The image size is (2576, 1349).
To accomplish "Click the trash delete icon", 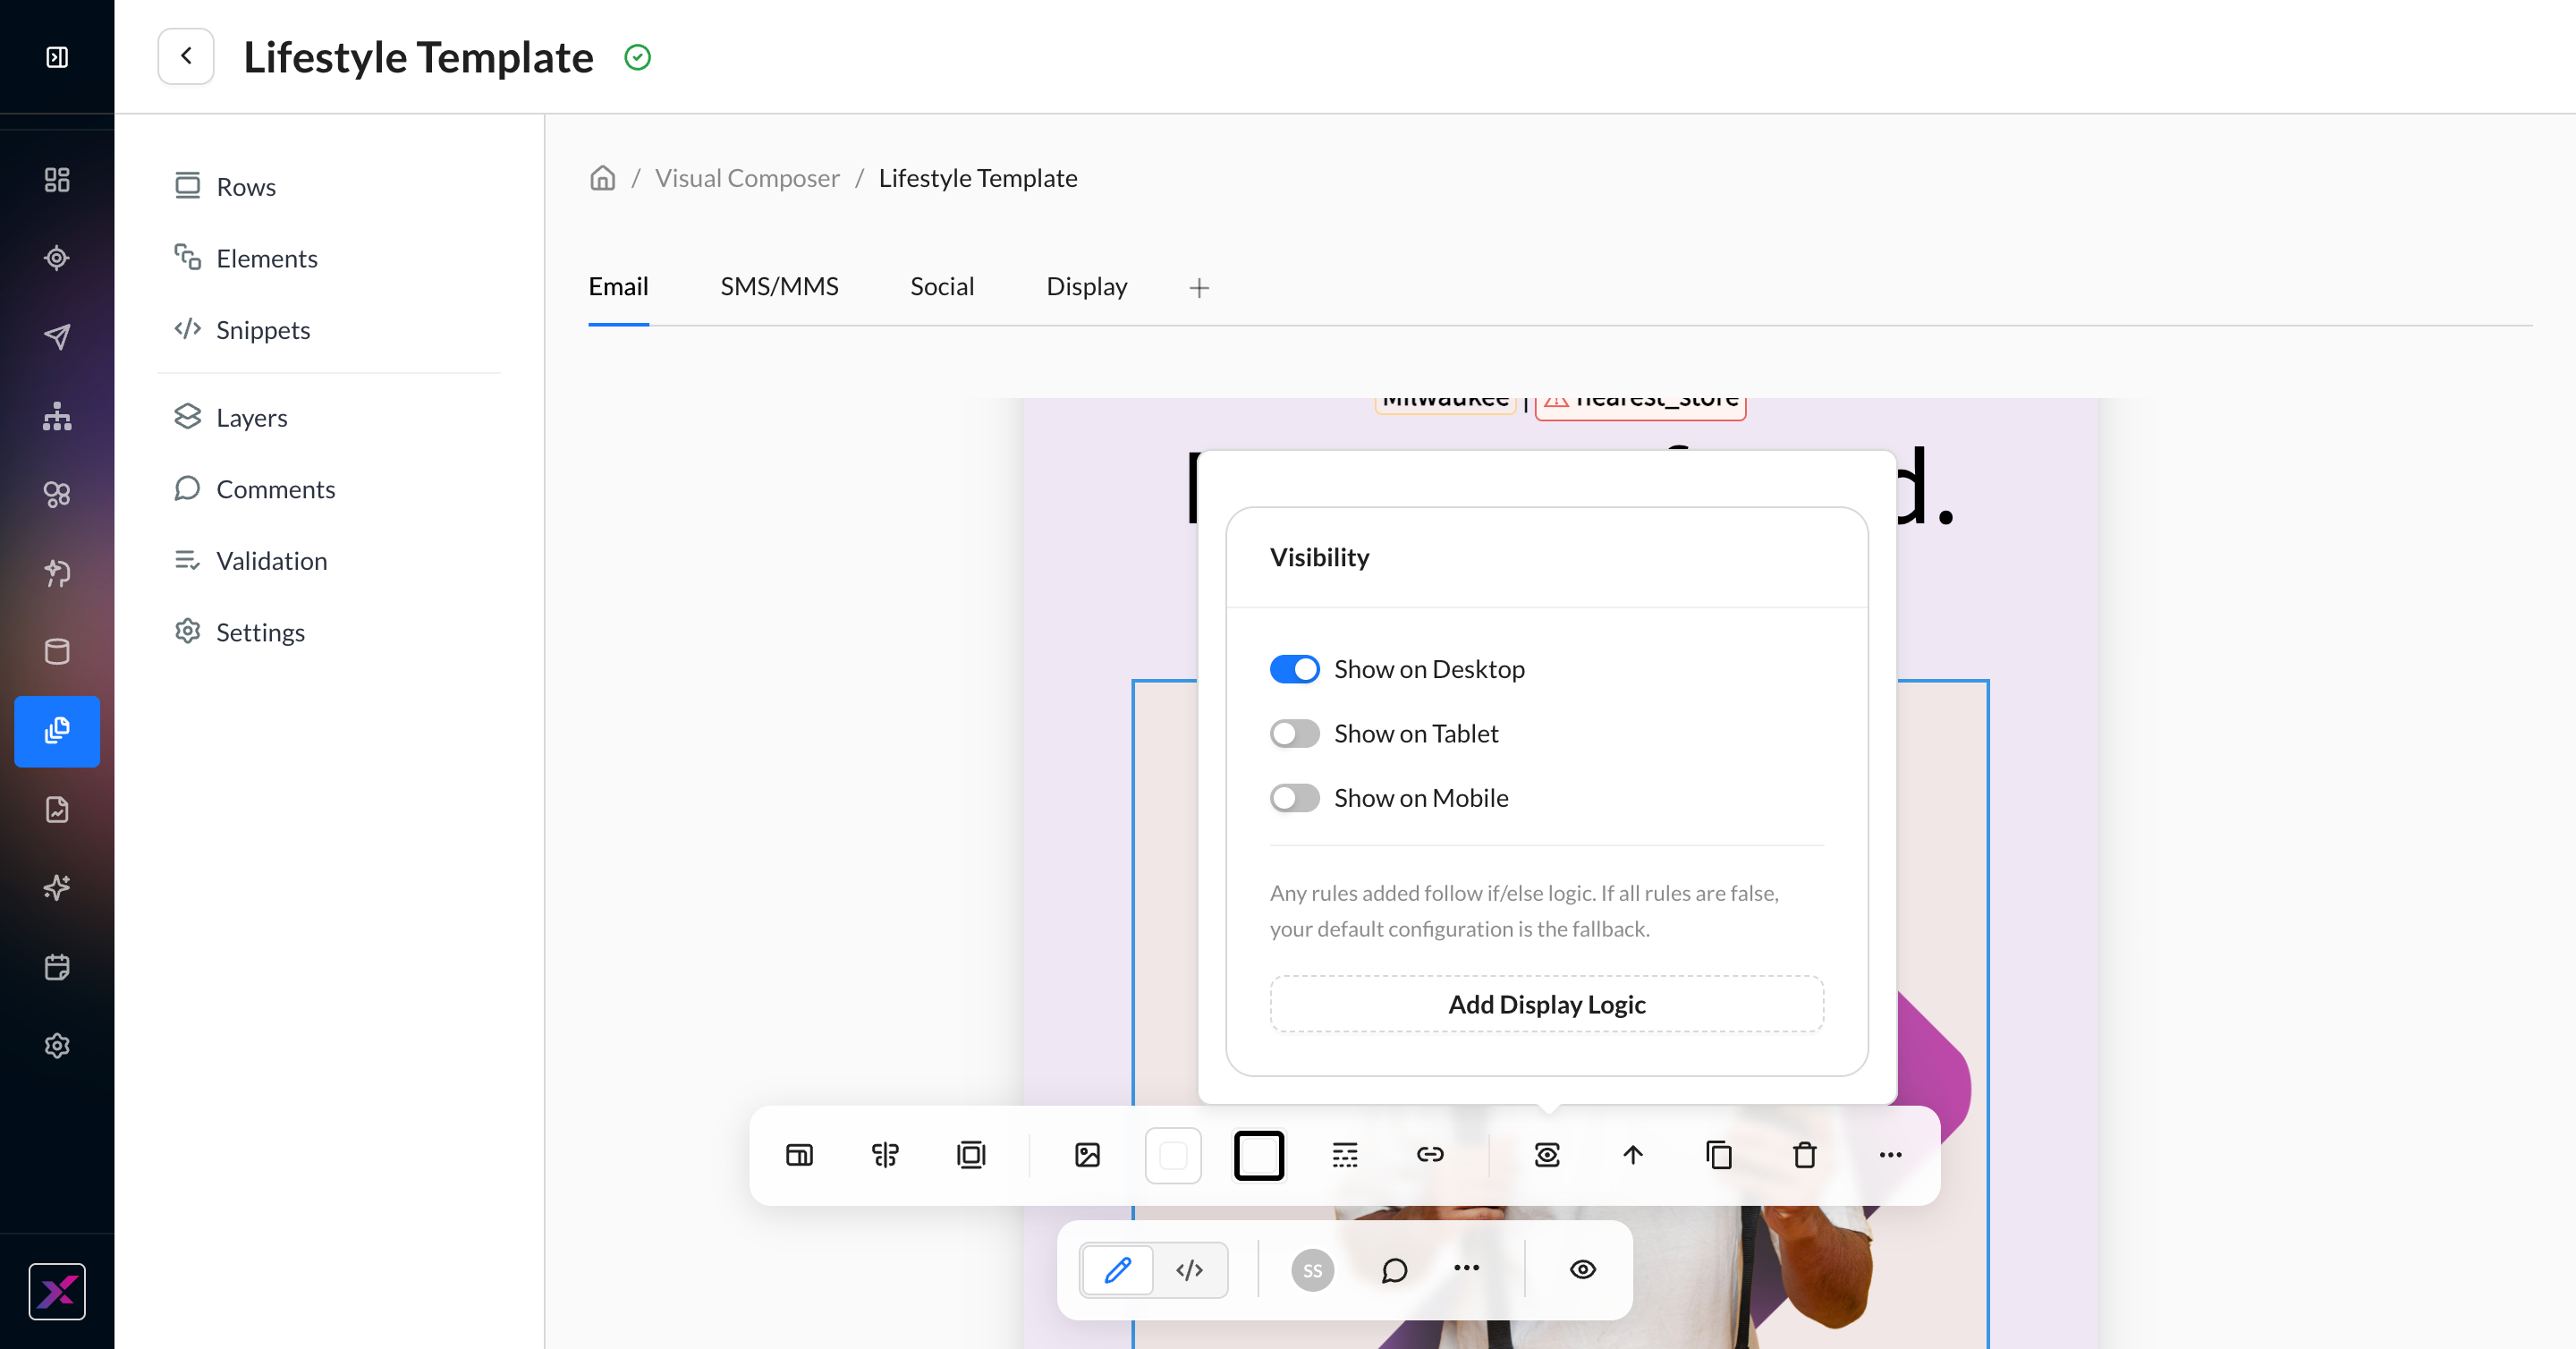I will [x=1804, y=1155].
